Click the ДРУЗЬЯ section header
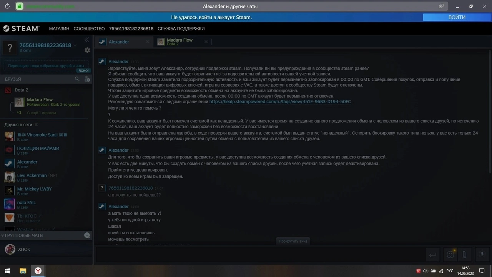 (13, 79)
